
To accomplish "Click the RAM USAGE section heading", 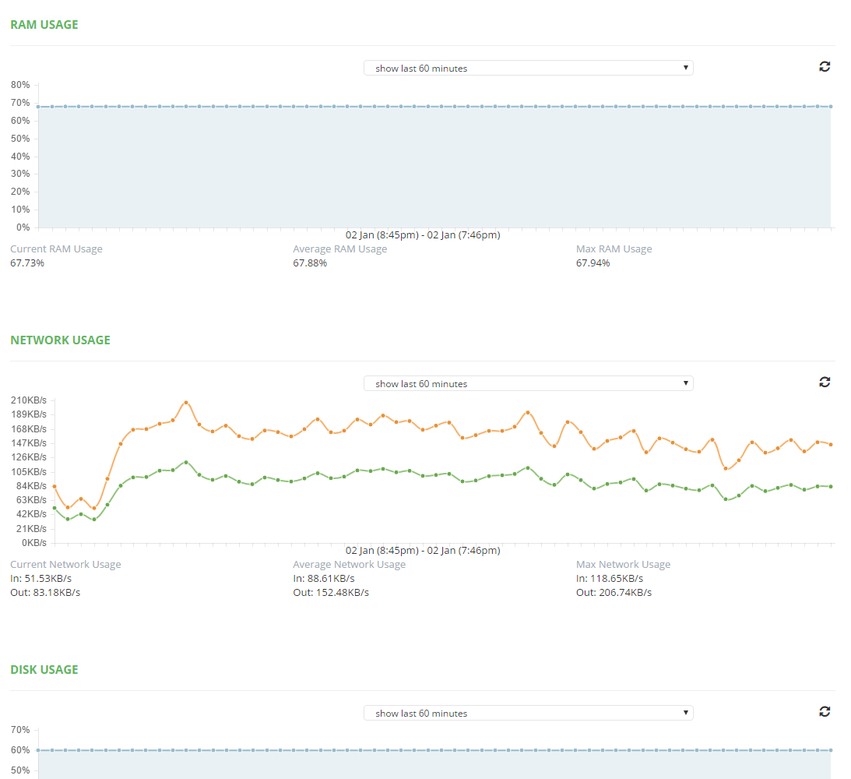I will click(x=44, y=24).
